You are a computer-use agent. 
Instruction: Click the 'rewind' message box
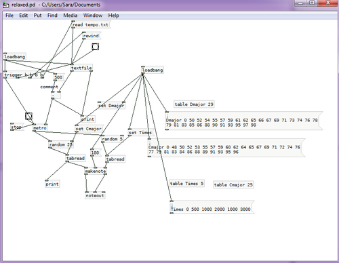(x=91, y=36)
